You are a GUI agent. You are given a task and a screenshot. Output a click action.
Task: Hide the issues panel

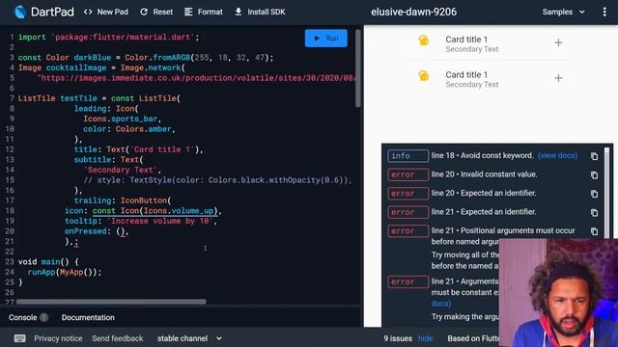(425, 338)
